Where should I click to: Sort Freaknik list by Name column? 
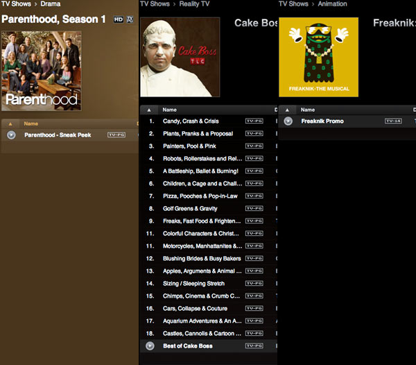(308, 110)
